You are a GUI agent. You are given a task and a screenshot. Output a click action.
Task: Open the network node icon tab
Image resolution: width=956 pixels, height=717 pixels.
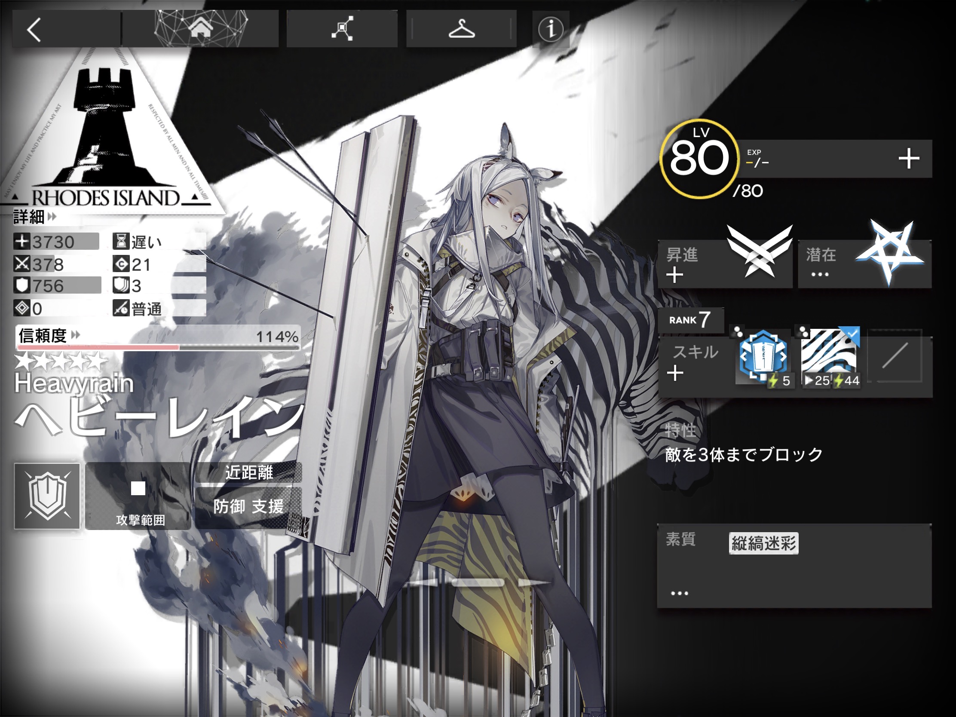[x=342, y=28]
